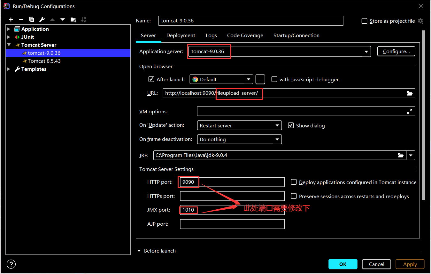Click the Templates wrench node icon
This screenshot has height=274, width=431.
[17, 69]
